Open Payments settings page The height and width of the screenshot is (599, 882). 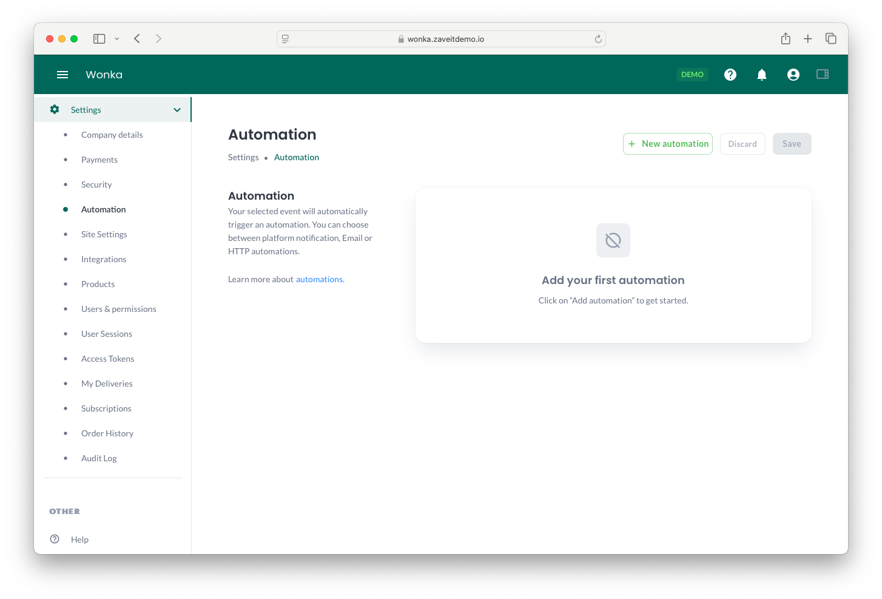[99, 160]
